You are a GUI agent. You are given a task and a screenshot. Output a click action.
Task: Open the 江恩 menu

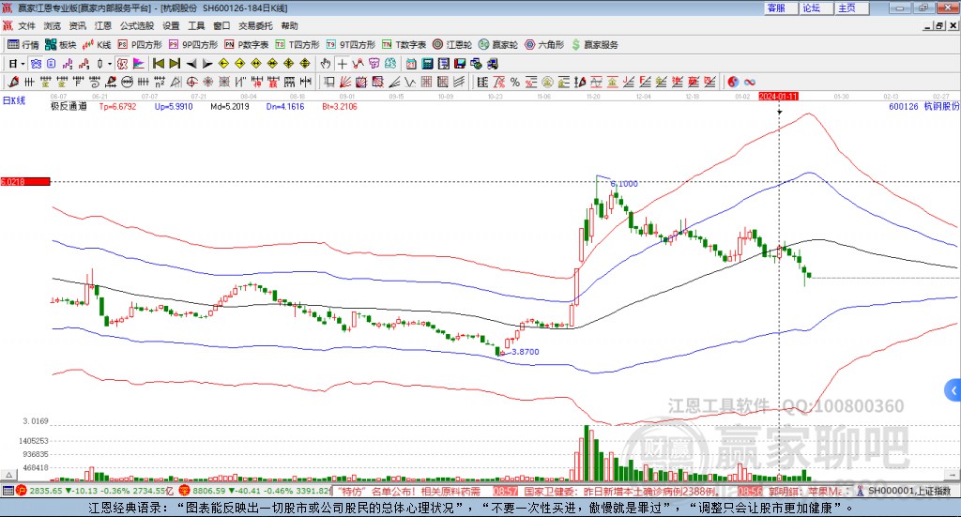pyautogui.click(x=103, y=25)
